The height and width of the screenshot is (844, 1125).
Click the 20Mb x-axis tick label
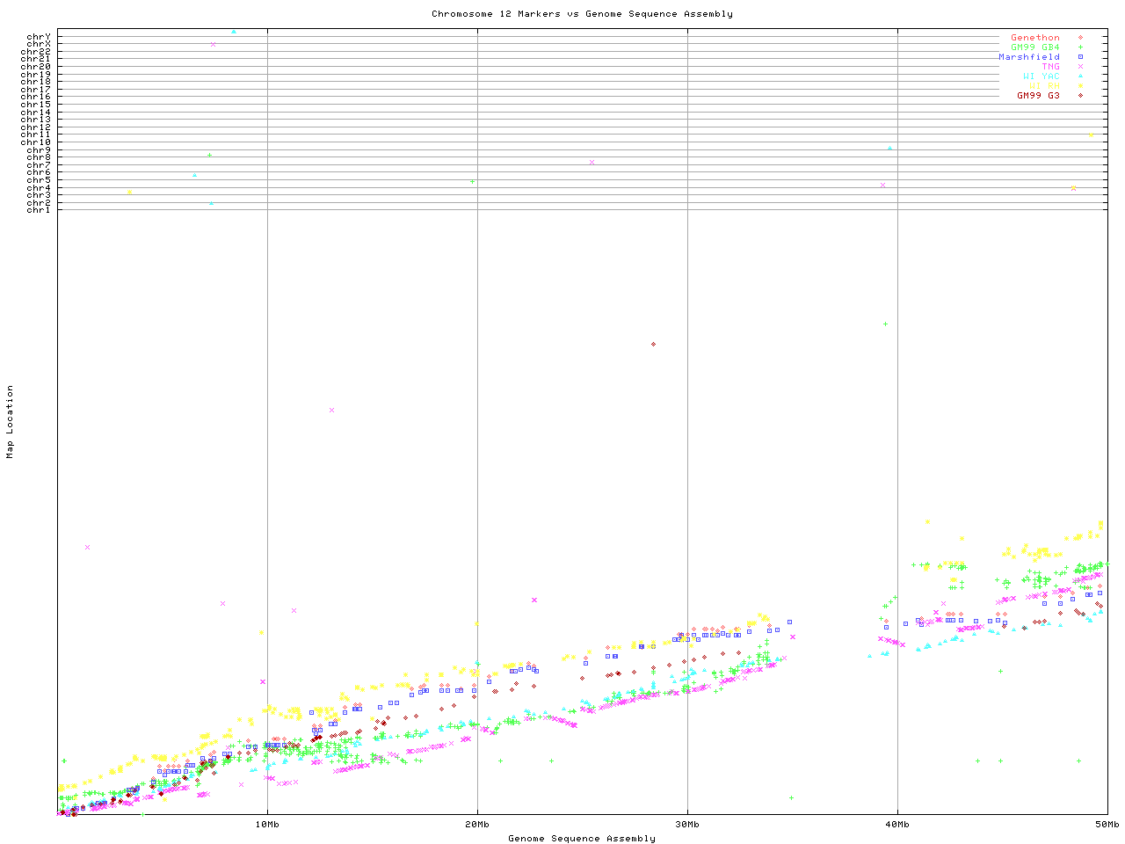click(x=477, y=825)
